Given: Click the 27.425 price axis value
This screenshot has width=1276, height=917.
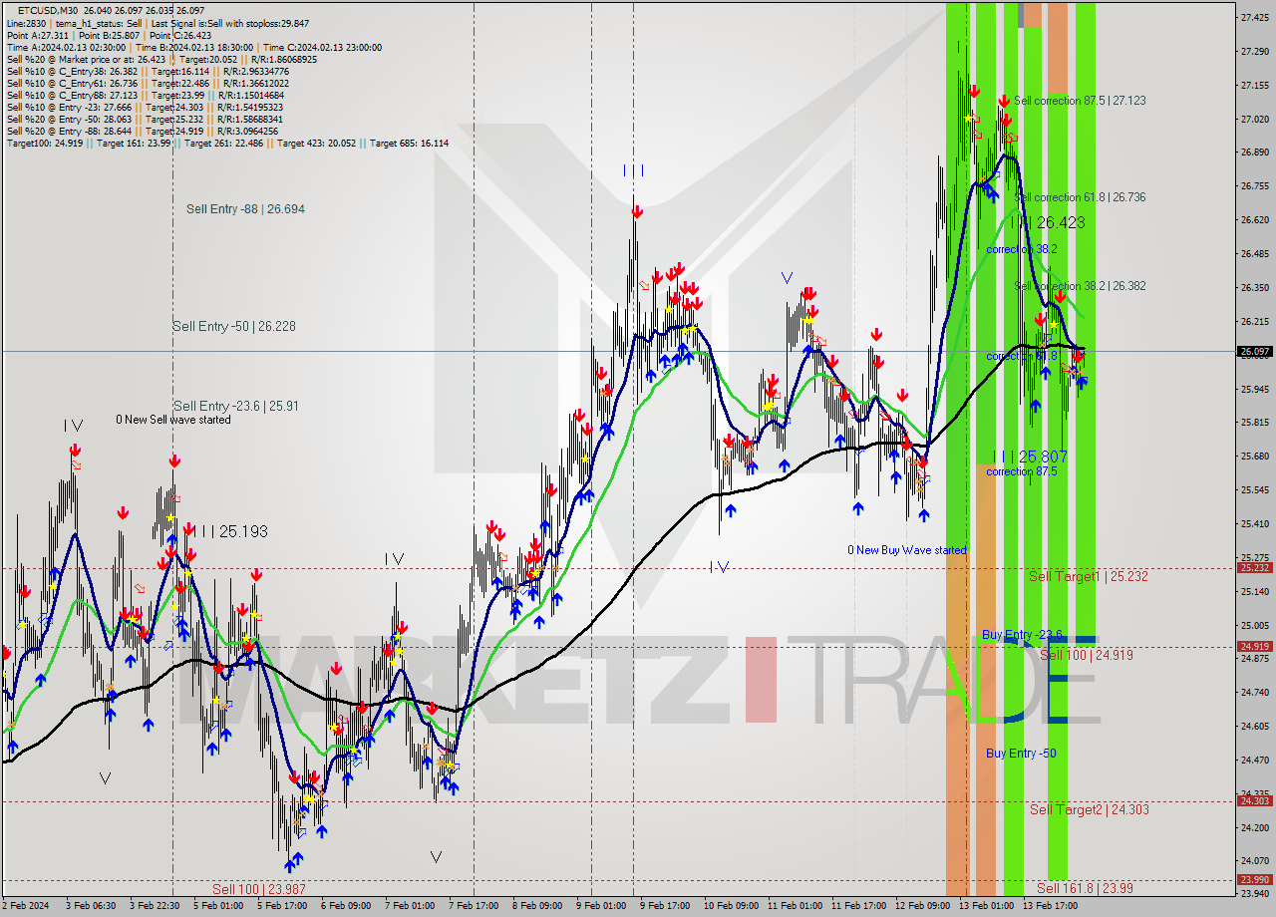Looking at the screenshot, I should (1254, 18).
